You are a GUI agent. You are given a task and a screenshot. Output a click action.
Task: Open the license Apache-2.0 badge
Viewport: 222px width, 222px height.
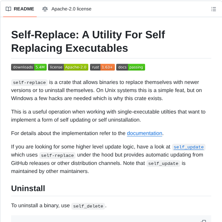pos(68,67)
